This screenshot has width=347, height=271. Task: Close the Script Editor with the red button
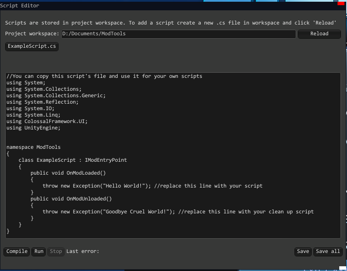(341, 3)
